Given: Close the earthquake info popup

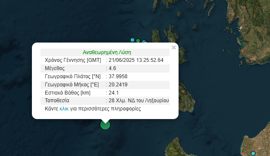Looking at the screenshot, I should [x=174, y=48].
